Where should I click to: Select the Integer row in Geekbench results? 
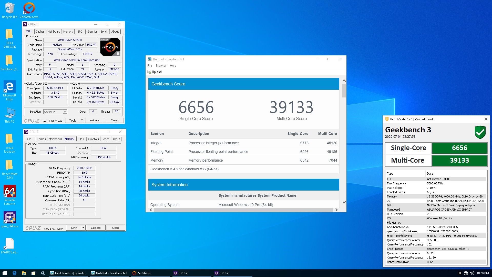tap(244, 143)
